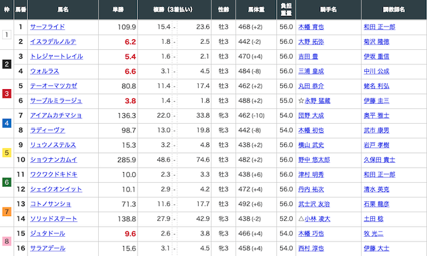Open horse link サーフライド
The height and width of the screenshot is (256, 427).
coord(47,27)
